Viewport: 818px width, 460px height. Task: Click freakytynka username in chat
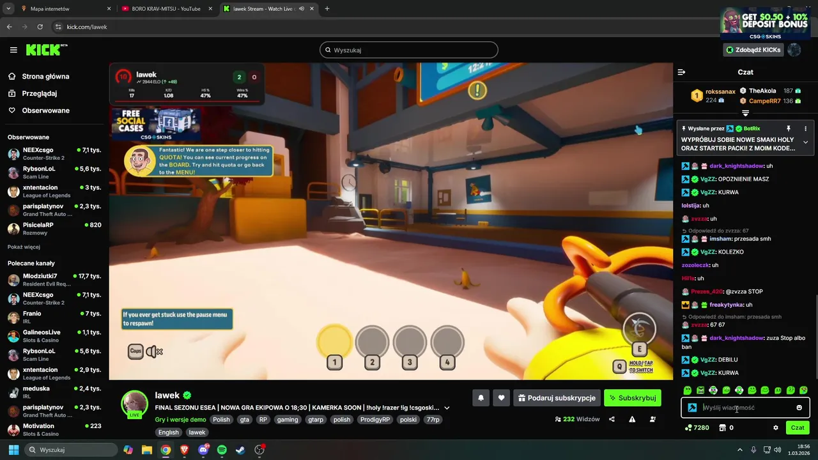727,305
